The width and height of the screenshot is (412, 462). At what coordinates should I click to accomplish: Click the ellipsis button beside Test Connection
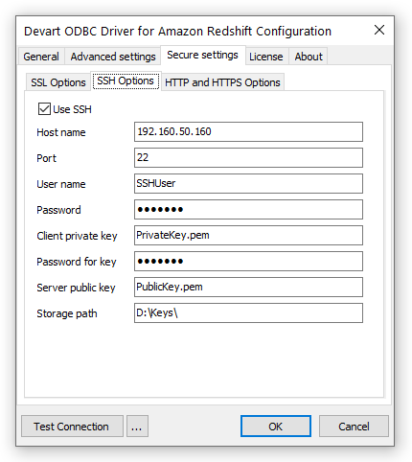pos(137,427)
